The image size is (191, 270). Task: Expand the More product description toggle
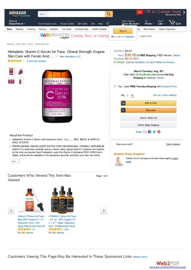(x=15, y=161)
